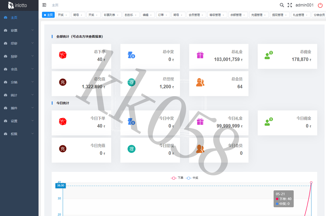Click the pink gift icon in 总礼金 card

tap(200, 55)
